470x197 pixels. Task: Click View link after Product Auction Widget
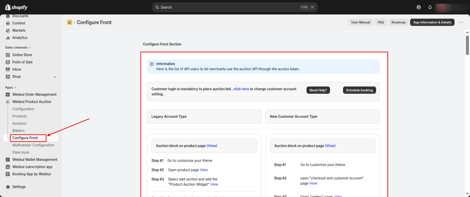point(214,184)
